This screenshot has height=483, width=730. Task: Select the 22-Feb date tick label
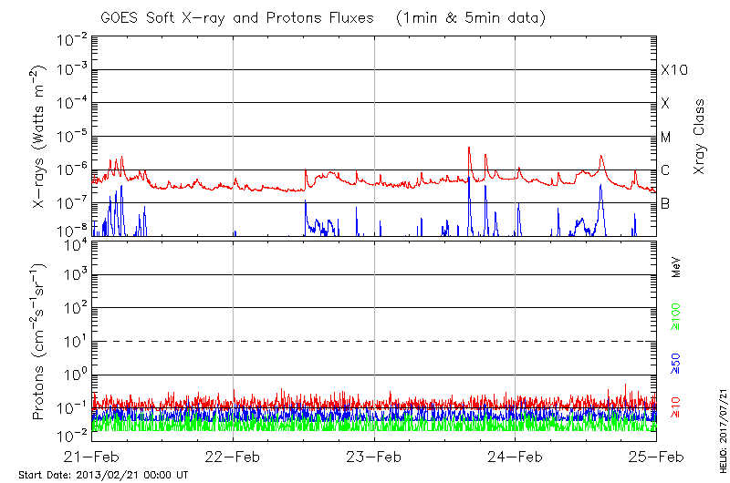pos(234,457)
